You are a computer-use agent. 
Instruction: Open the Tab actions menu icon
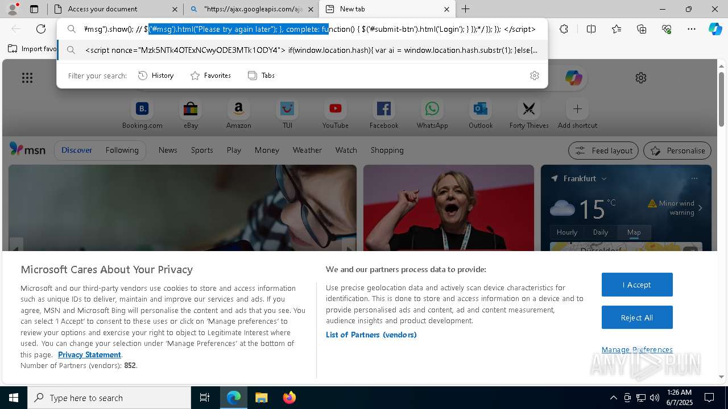coord(34,9)
